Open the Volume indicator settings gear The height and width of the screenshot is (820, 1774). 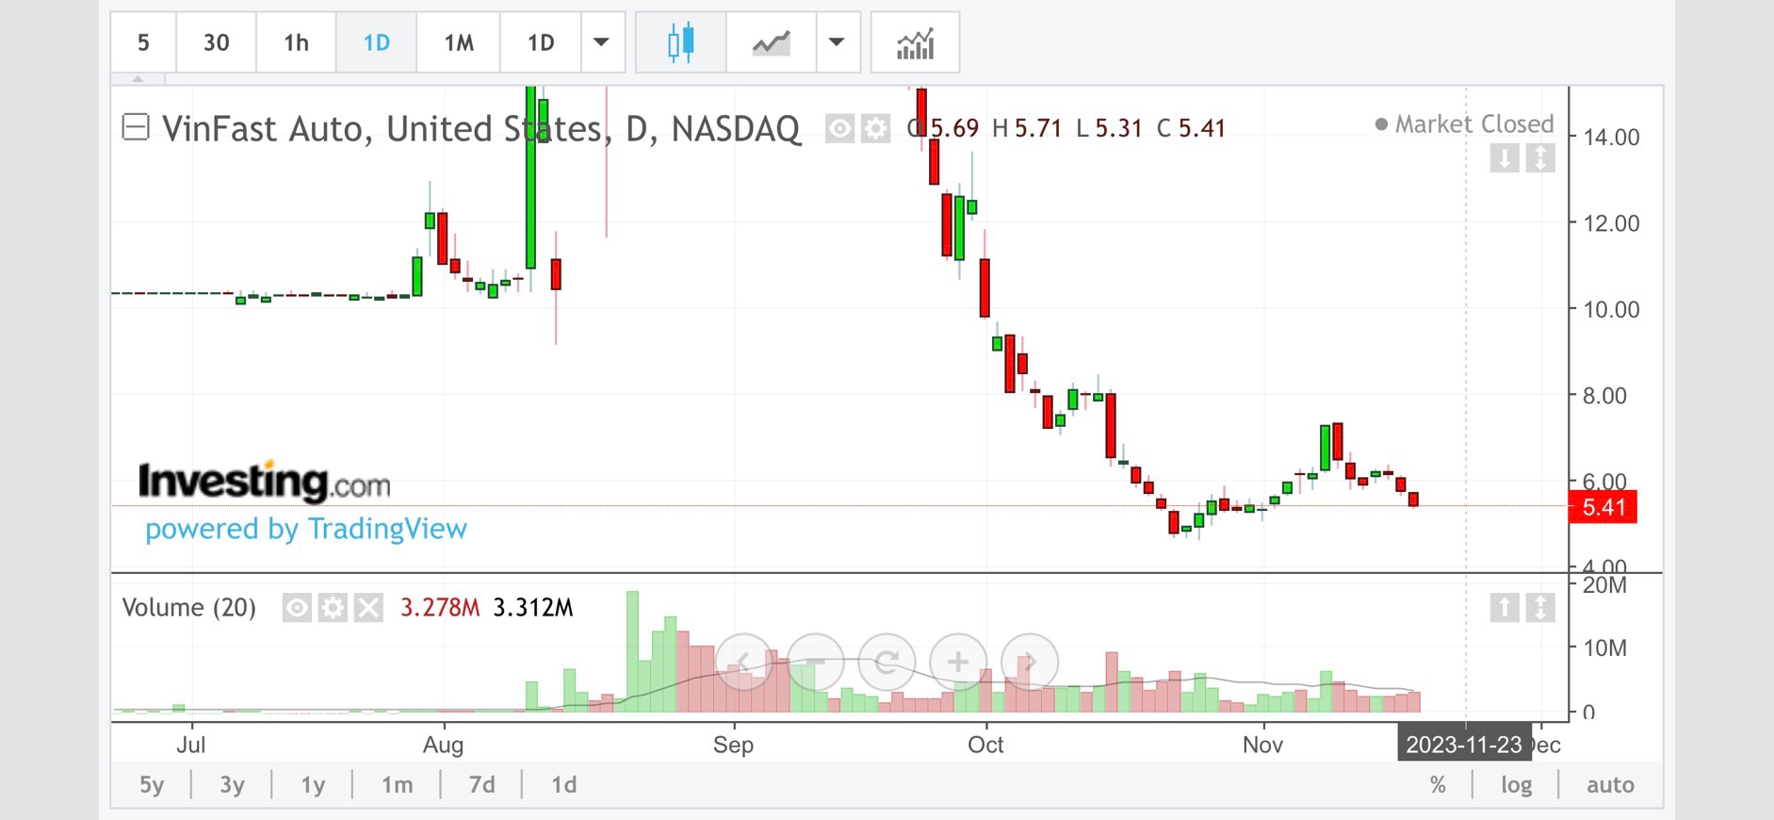[x=333, y=608]
